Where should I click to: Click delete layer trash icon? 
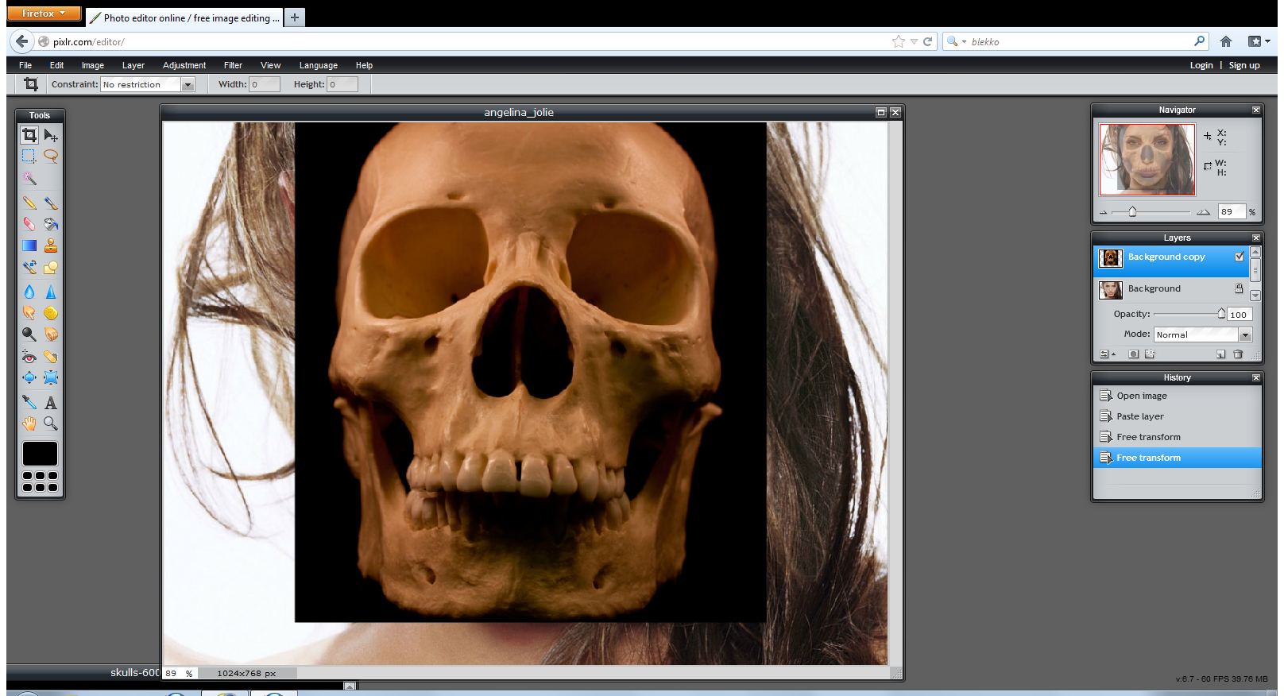point(1238,354)
